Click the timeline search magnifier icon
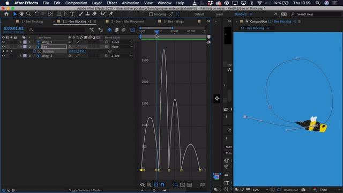This screenshot has width=343, height=193. click(x=31, y=29)
